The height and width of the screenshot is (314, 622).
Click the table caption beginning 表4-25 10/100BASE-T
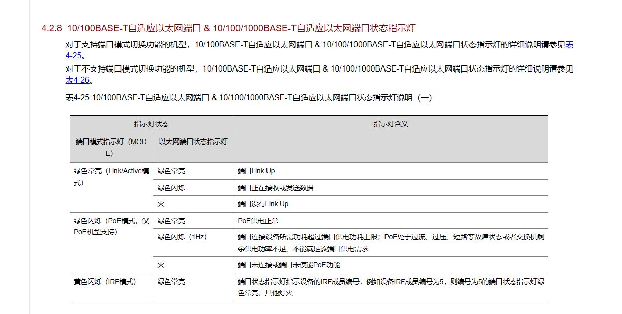249,98
